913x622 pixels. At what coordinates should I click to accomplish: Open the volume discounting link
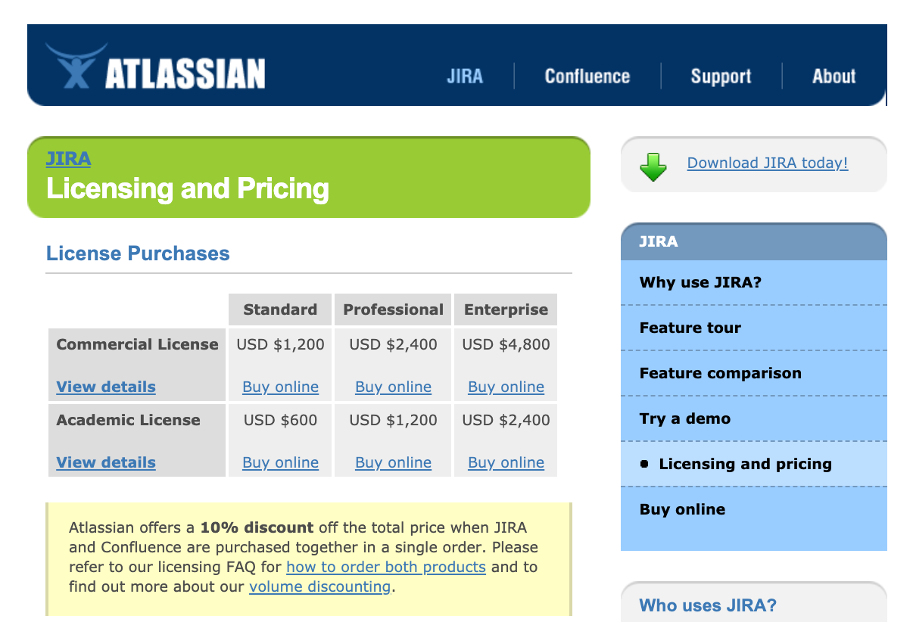320,586
